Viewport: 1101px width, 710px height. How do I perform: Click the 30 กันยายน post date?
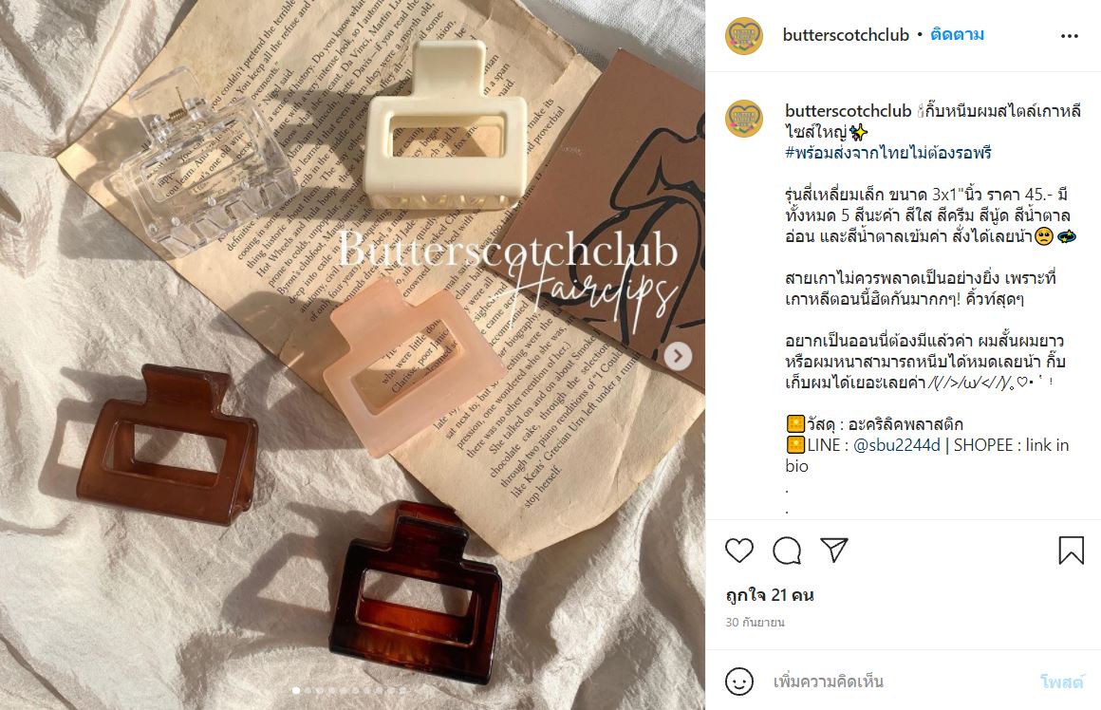[x=755, y=623]
